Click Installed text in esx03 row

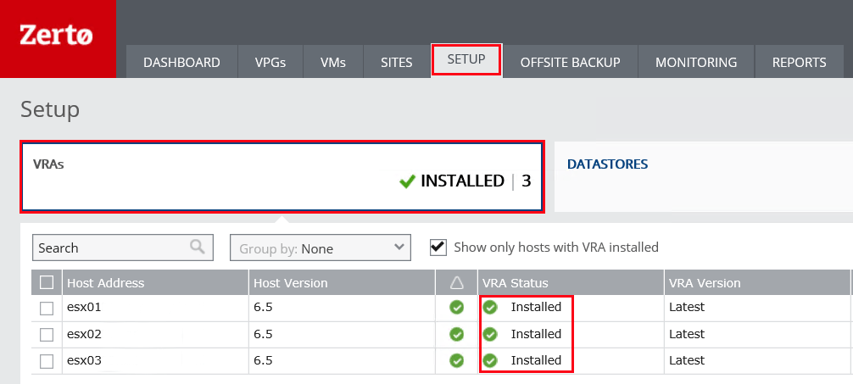[536, 360]
